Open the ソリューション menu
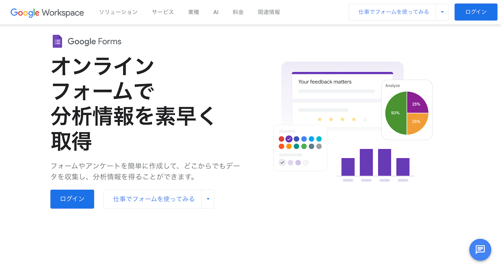Screen dimensions: 501x270 (118, 12)
